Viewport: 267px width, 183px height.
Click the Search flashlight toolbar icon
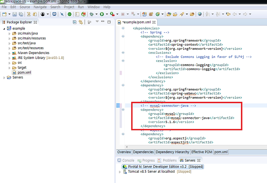[182, 14]
